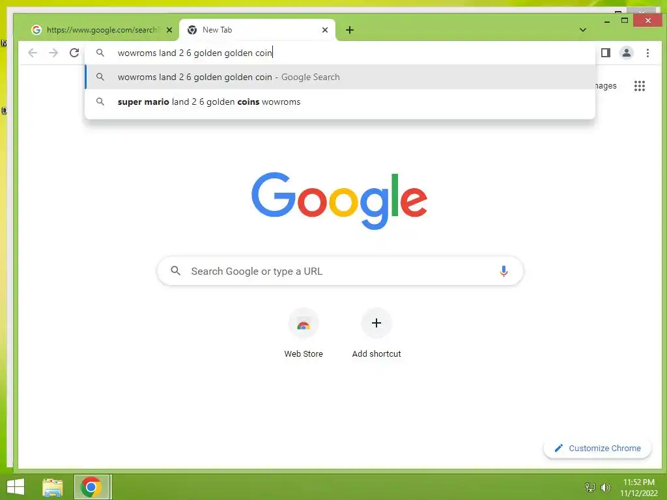This screenshot has height=500, width=667.
Task: Click into the address bar text
Action: click(195, 53)
